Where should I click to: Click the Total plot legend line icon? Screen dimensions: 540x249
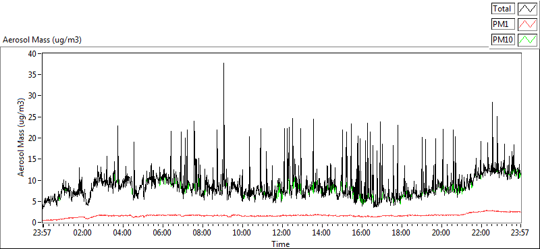528,9
